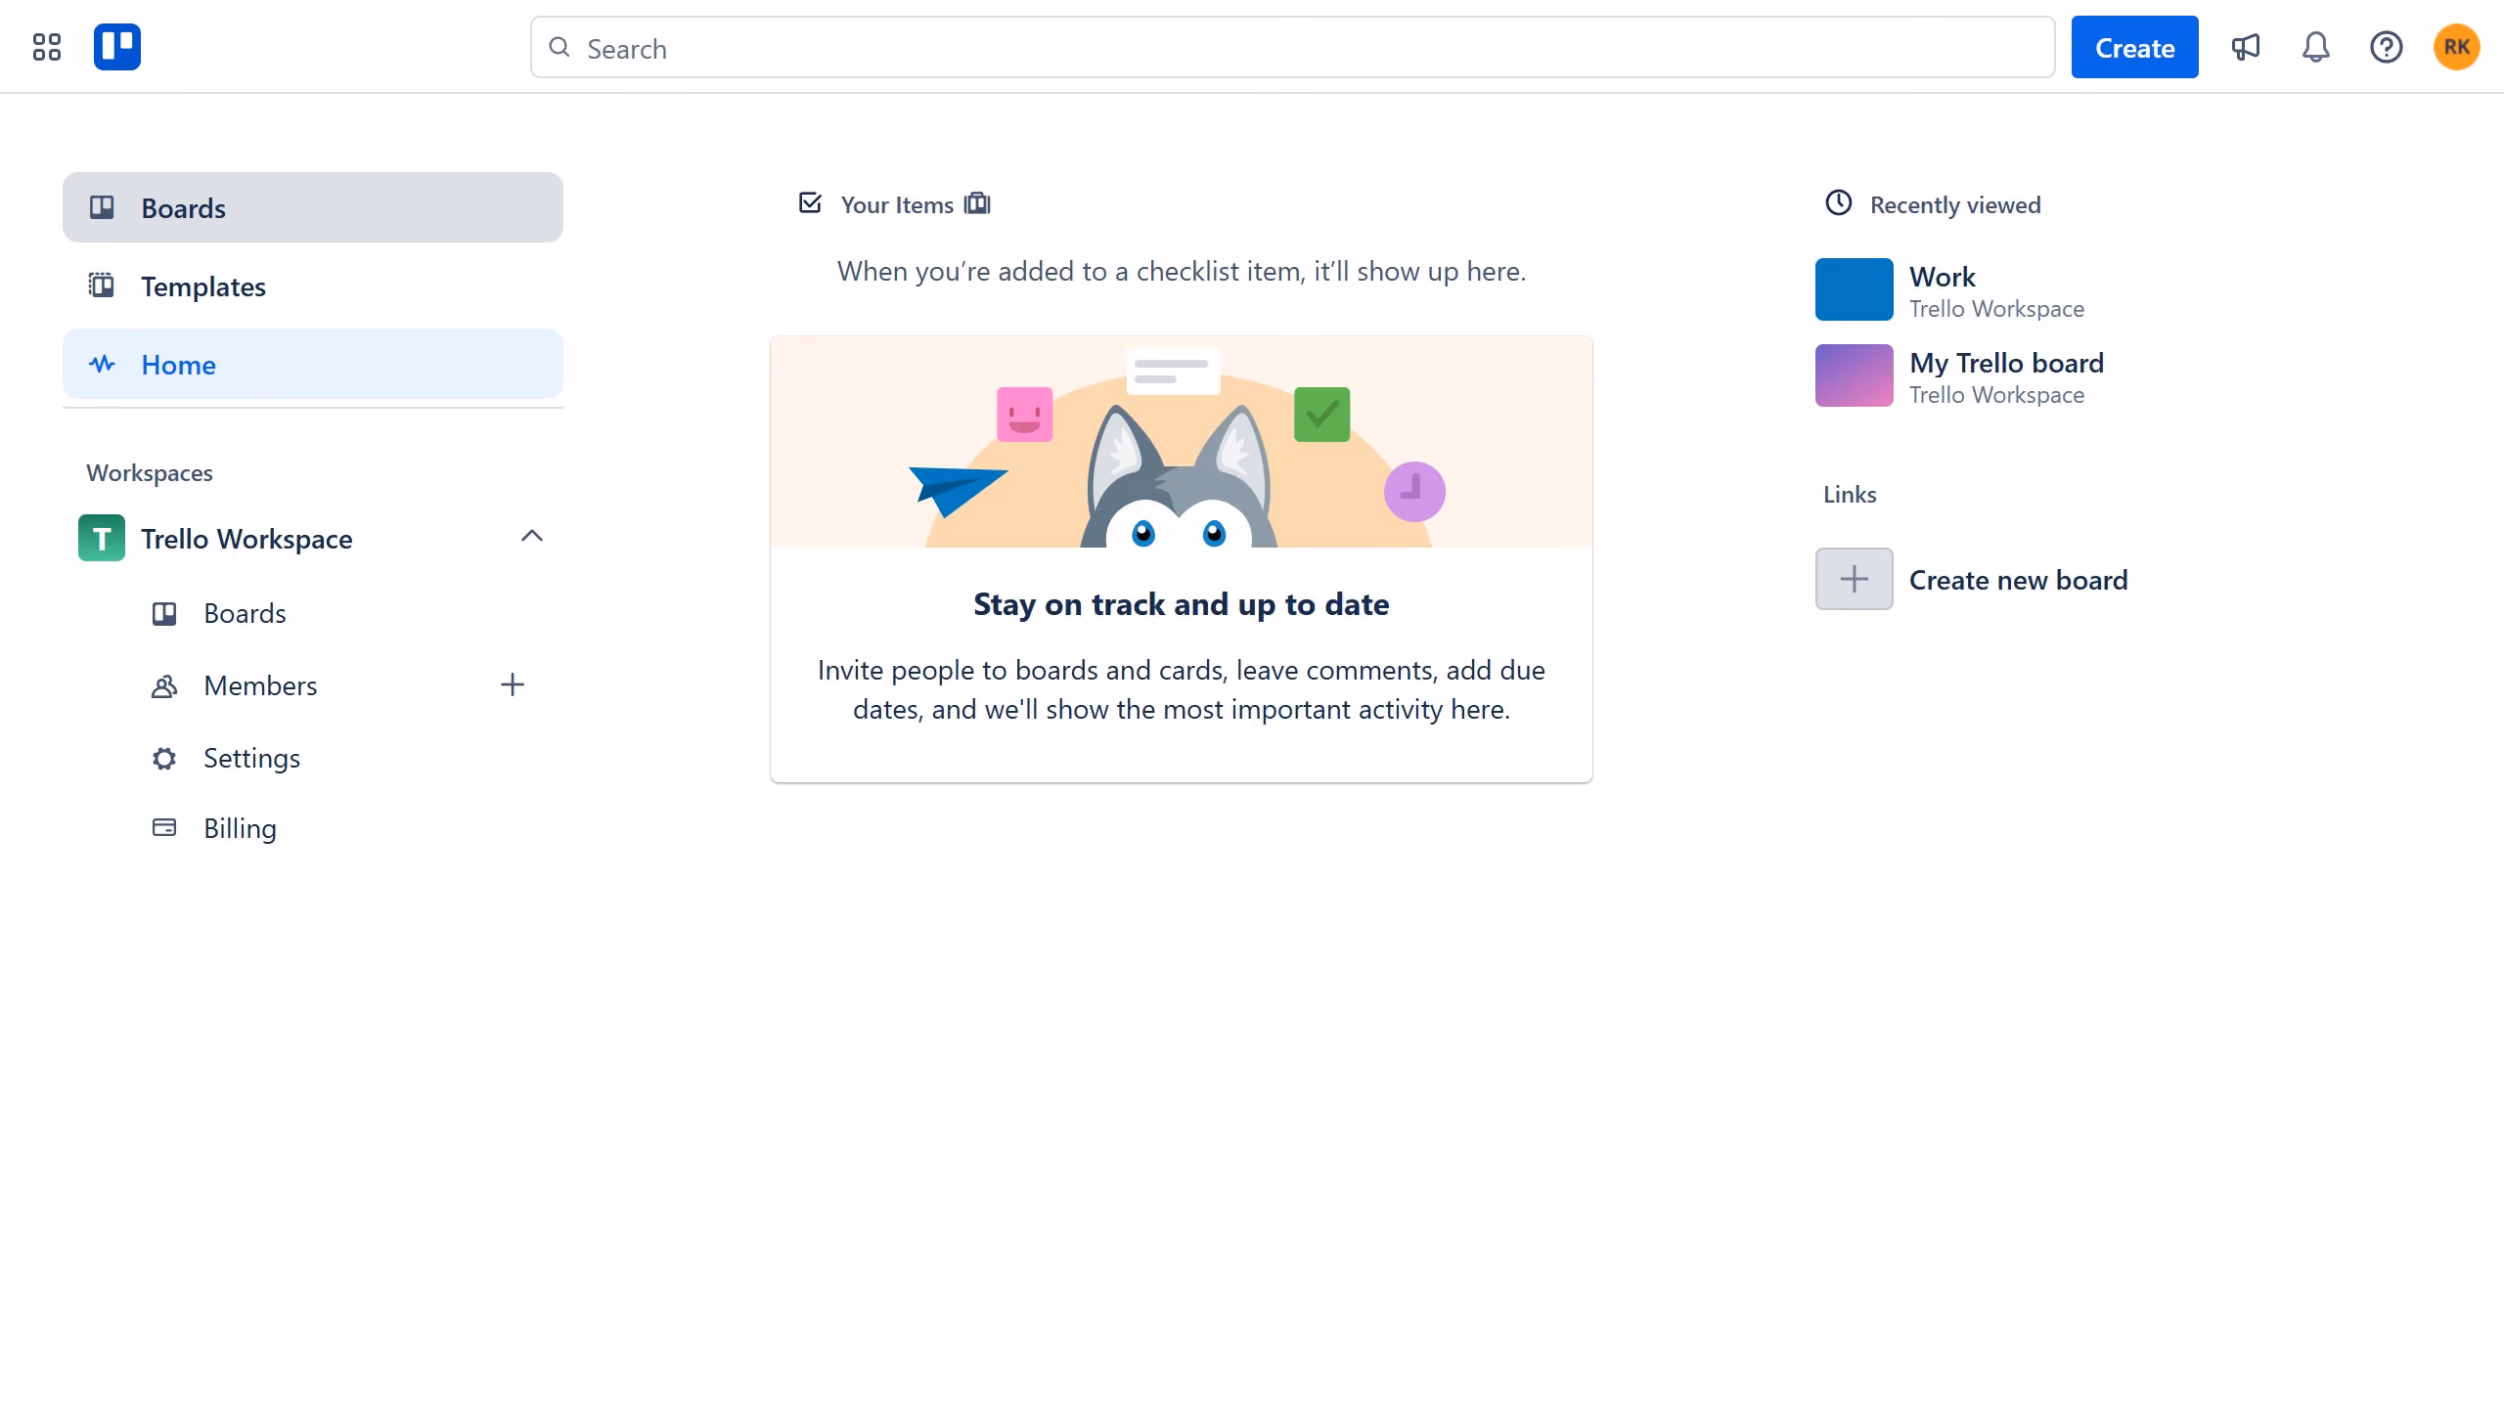Click Create new board link

tap(2019, 580)
